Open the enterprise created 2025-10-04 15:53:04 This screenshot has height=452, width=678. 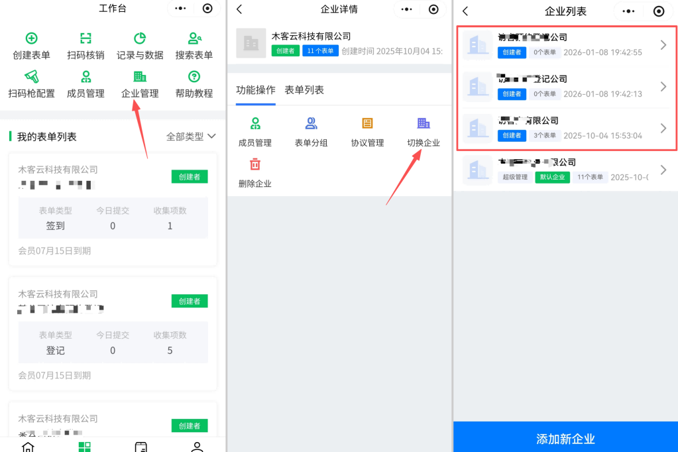[565, 128]
